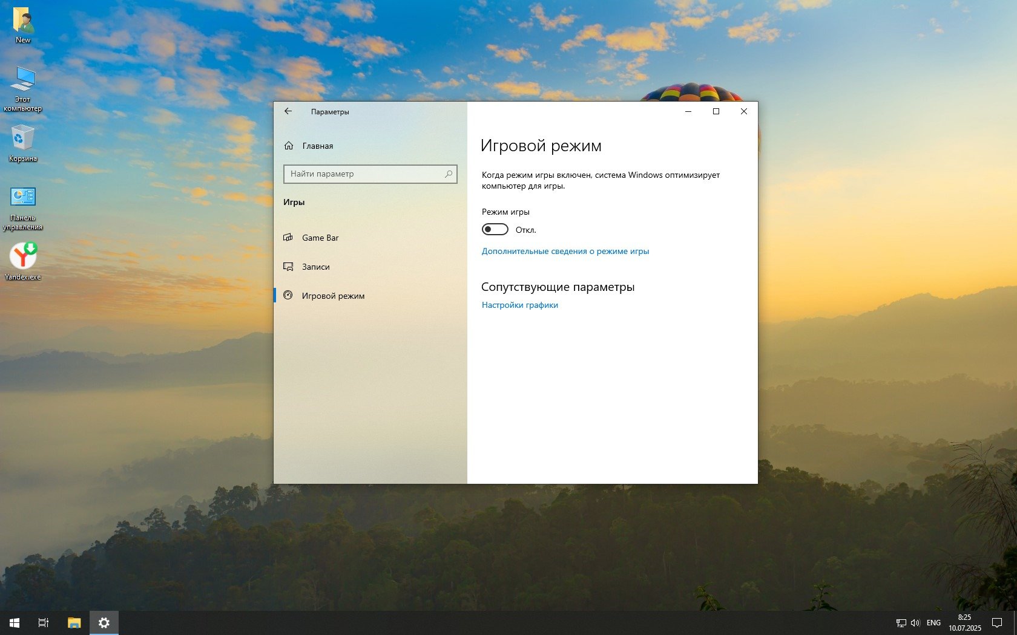
Task: Open the Windows Start menu
Action: click(15, 622)
